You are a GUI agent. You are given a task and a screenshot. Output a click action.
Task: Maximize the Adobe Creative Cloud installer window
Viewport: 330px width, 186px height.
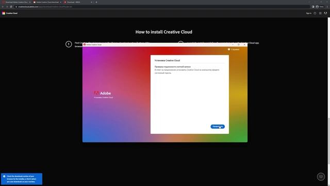pos(238,45)
